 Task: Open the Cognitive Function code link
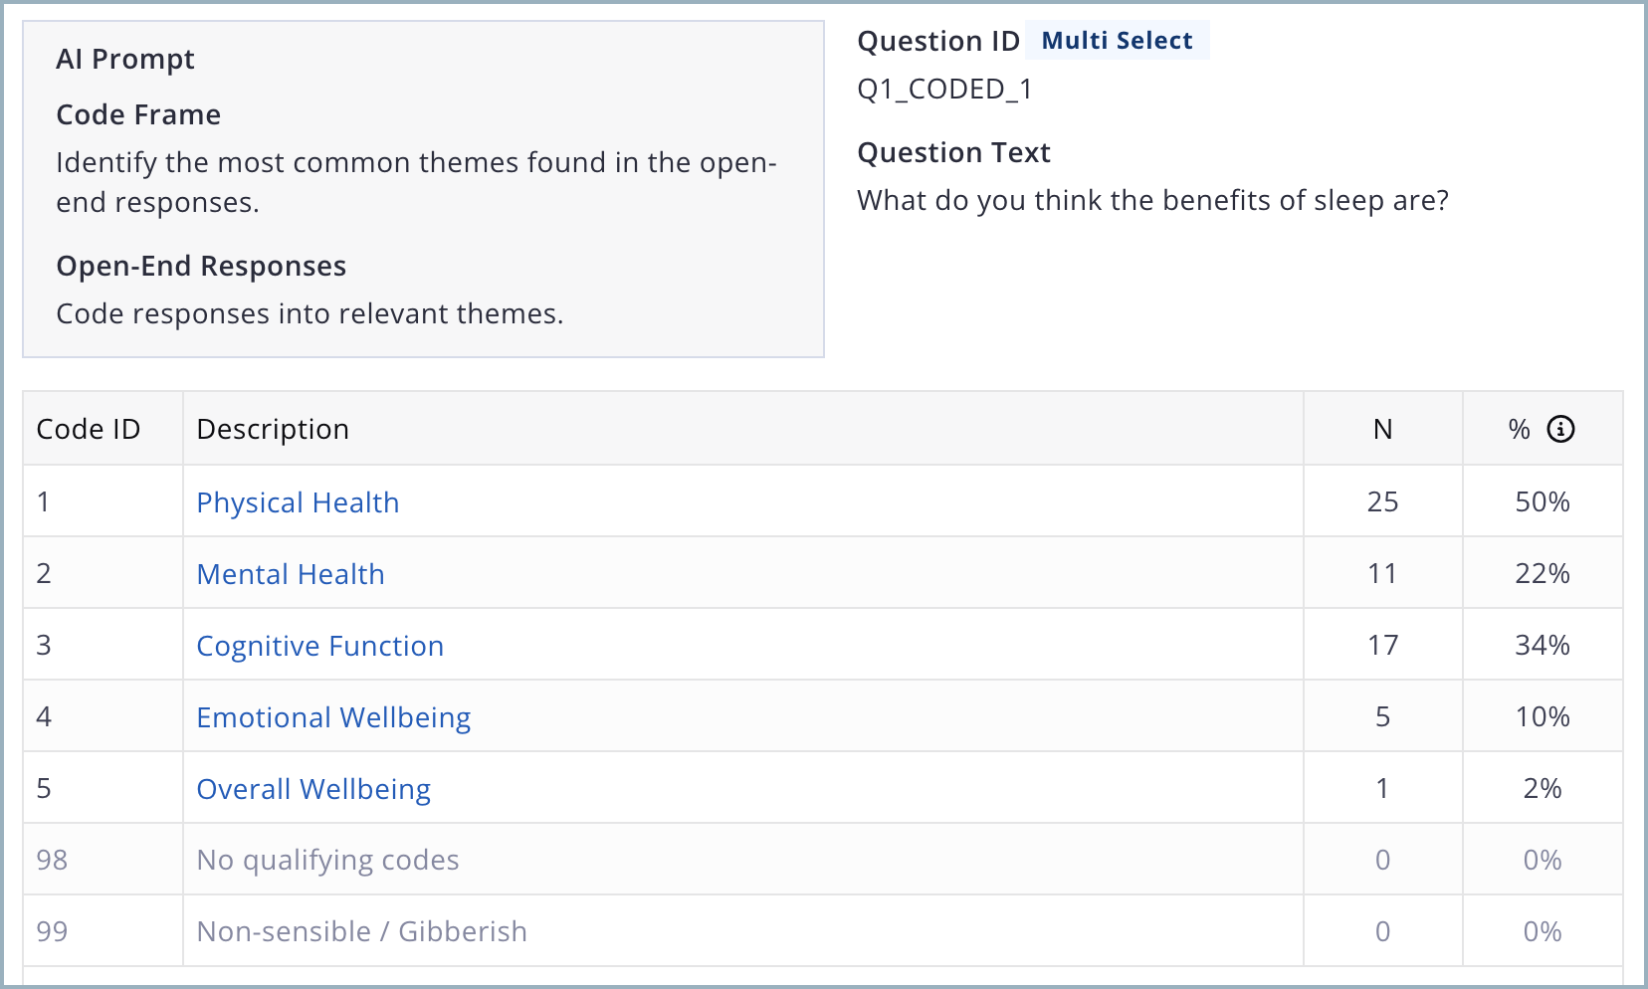(320, 646)
